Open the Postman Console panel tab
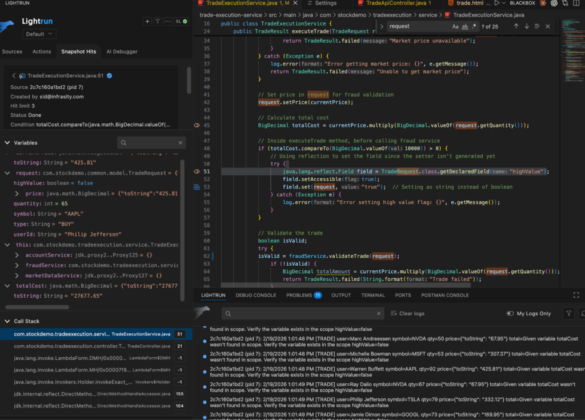Screen dimensions: 585x420 point(444,295)
